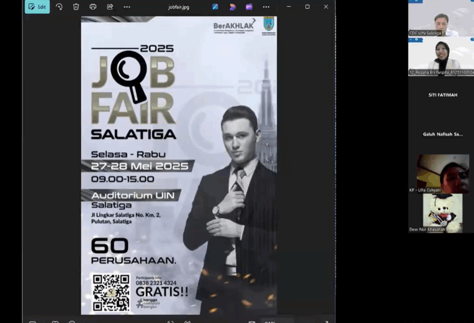Maximize the Photos viewer window
The image size is (474, 323).
click(307, 7)
